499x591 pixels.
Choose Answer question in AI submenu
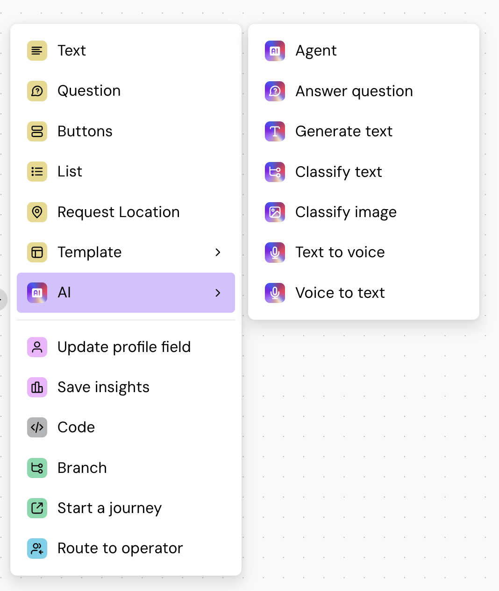tap(354, 91)
